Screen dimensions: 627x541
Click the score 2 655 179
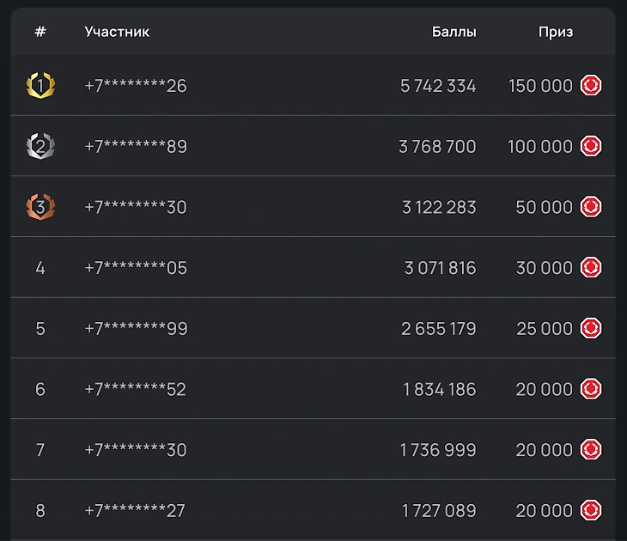438,329
